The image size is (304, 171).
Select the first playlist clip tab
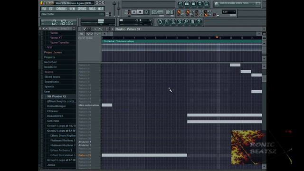(82, 34)
